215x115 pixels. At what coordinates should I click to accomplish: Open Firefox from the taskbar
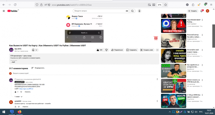tap(20, 112)
